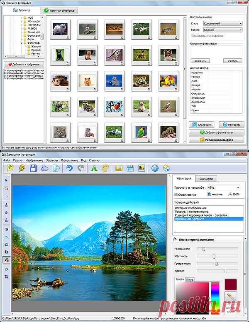Set zoom with the 100% button
Viewport: 249px width, 322px height.
234,194
